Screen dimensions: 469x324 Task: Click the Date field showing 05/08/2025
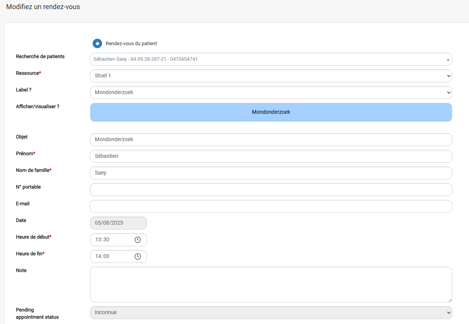pyautogui.click(x=118, y=223)
